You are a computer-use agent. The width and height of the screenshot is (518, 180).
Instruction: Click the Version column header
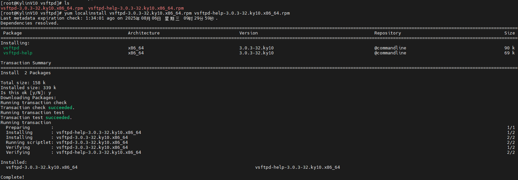click(x=248, y=33)
